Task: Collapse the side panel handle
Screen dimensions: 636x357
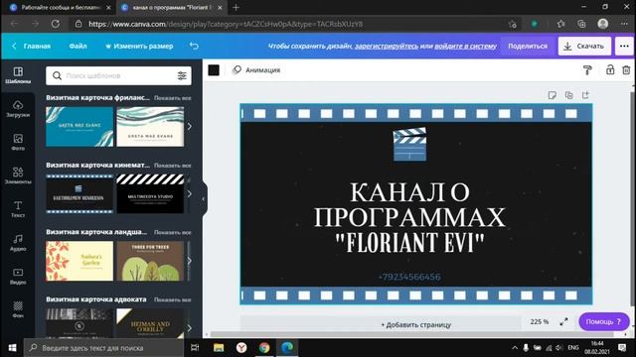Action: 204,198
